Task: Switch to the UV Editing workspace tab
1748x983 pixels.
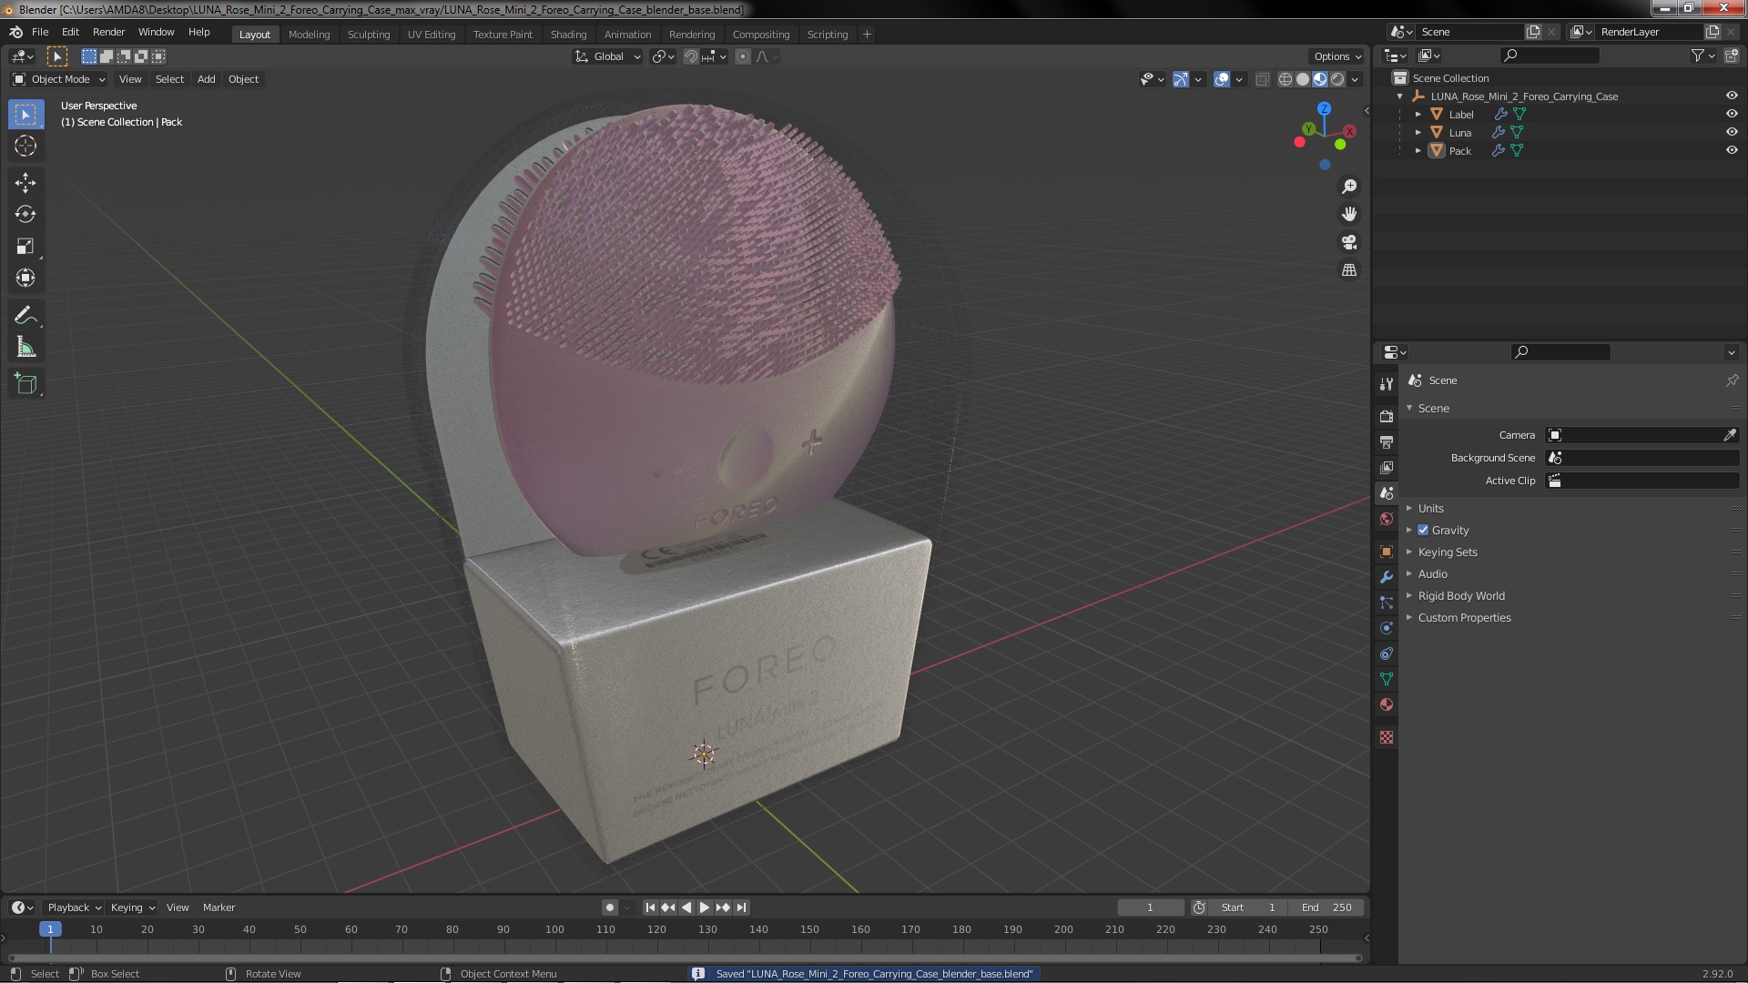Action: pos(432,35)
